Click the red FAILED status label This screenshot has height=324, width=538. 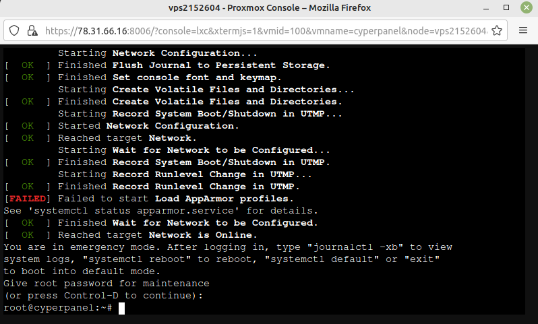[27, 199]
